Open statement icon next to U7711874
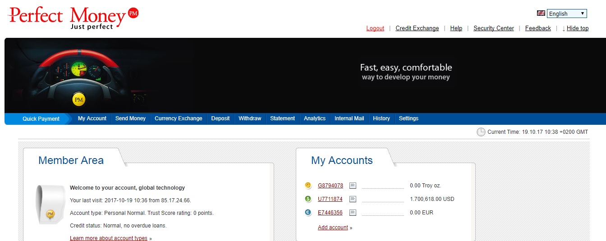The width and height of the screenshot is (606, 241). click(x=353, y=199)
